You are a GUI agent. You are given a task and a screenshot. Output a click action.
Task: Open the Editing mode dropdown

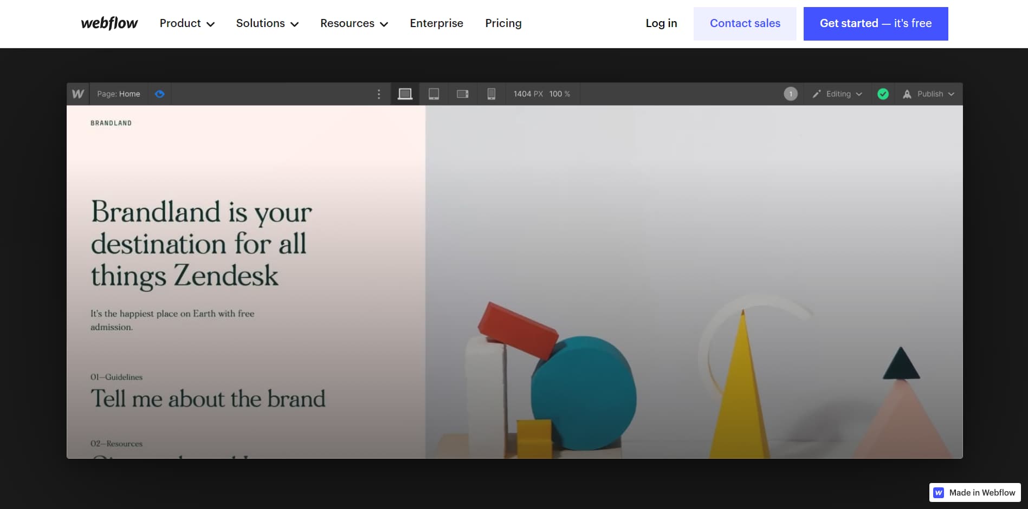point(837,94)
